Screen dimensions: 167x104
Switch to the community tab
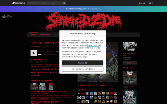pos(45,35)
